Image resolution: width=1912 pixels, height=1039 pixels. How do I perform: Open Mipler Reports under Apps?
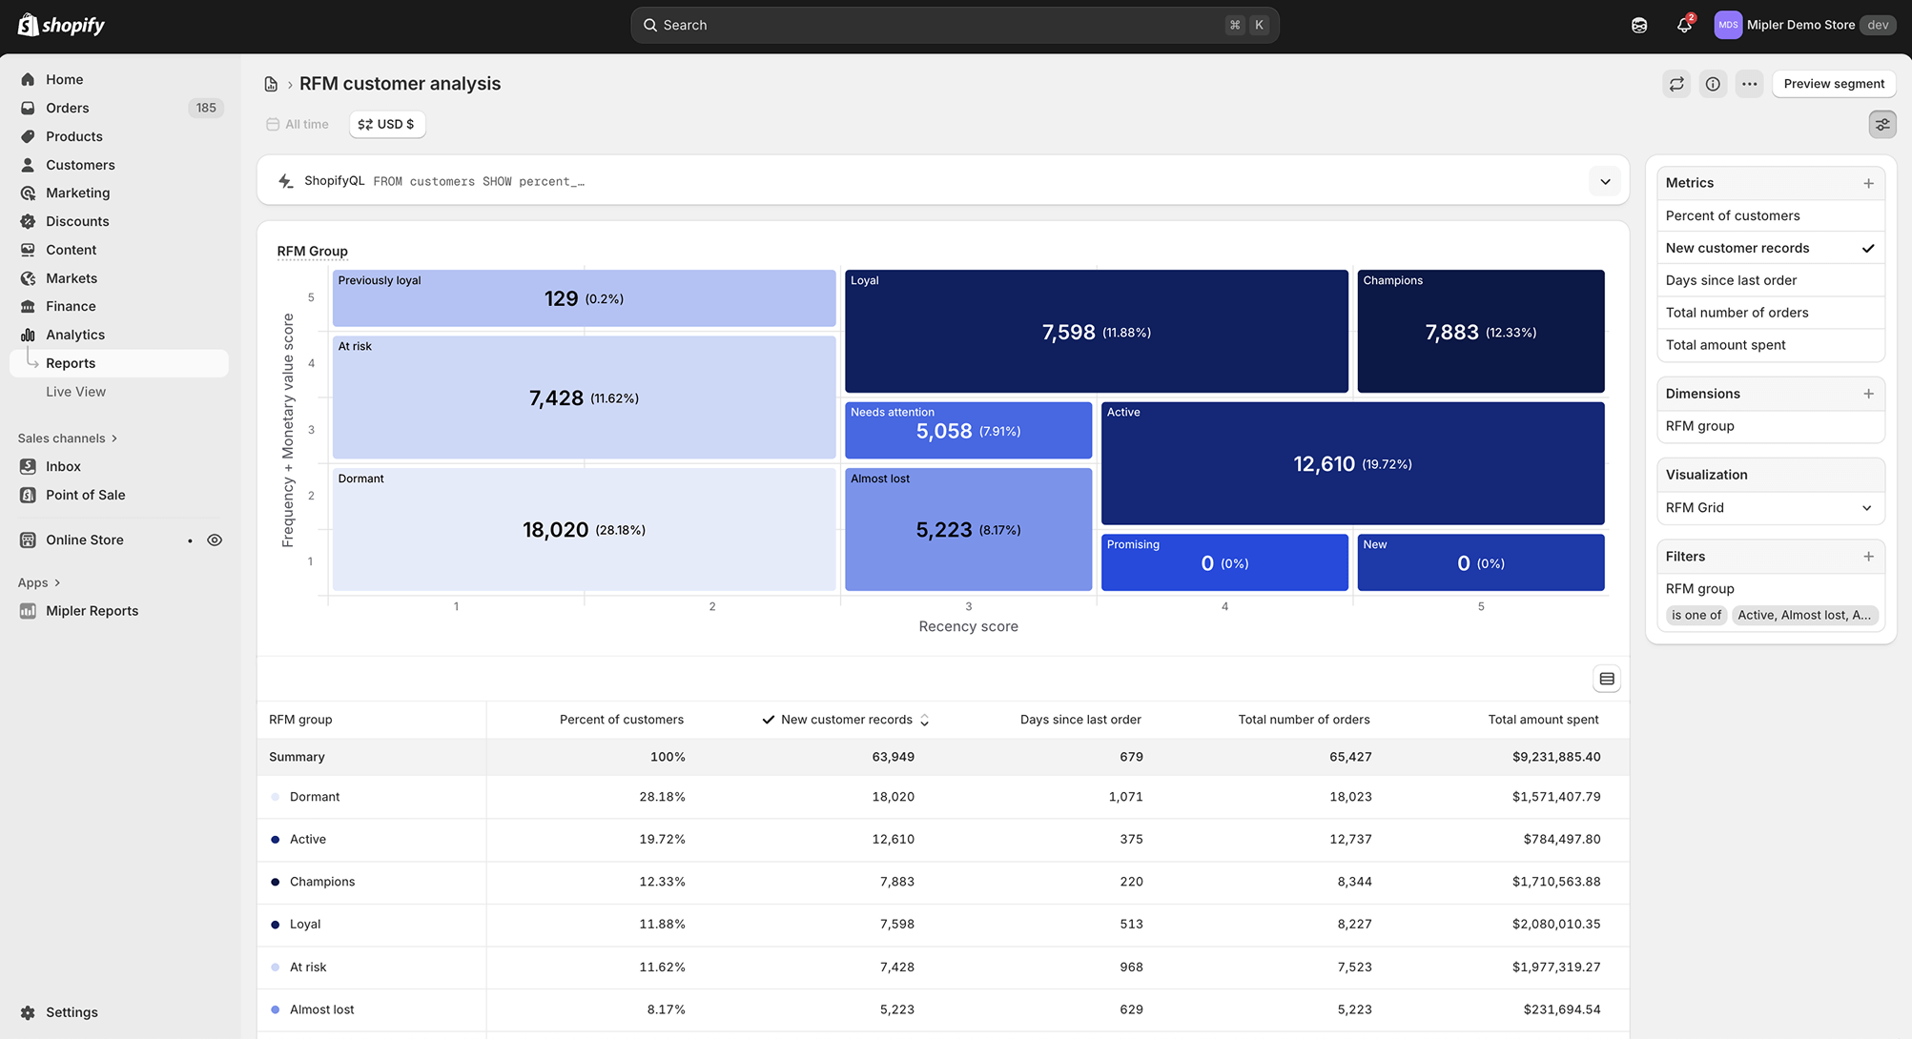(x=92, y=610)
